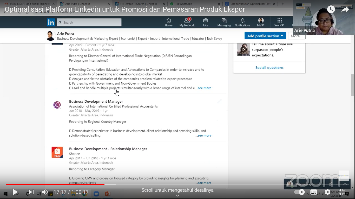
Task: Skip to the next video
Action: point(31,192)
